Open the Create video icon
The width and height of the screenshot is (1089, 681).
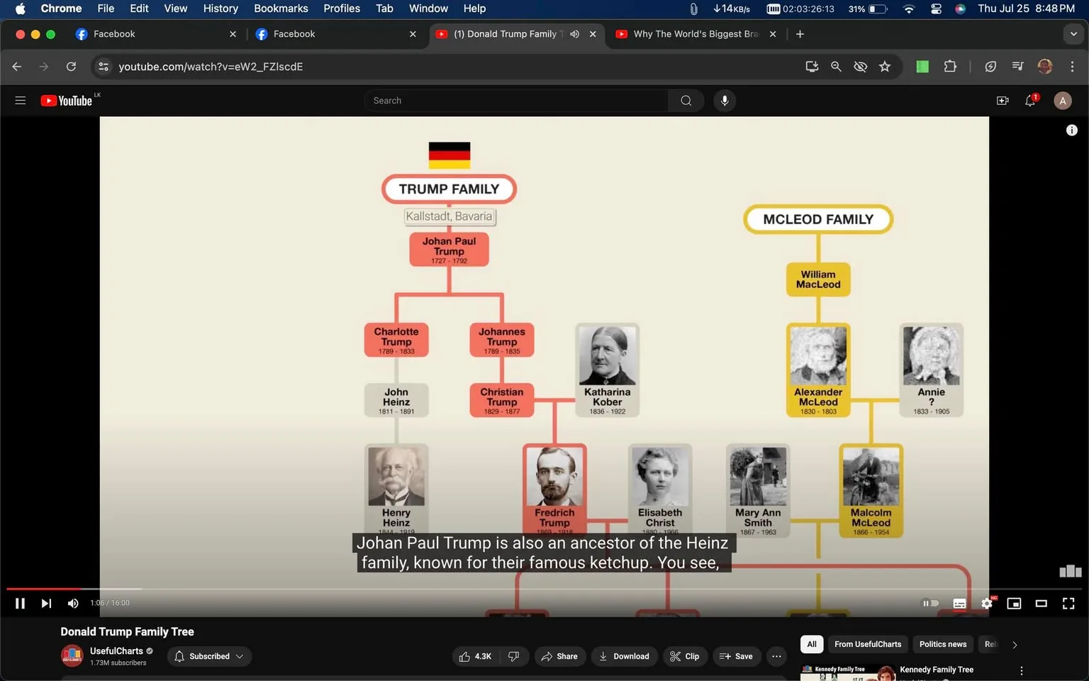[1002, 100]
